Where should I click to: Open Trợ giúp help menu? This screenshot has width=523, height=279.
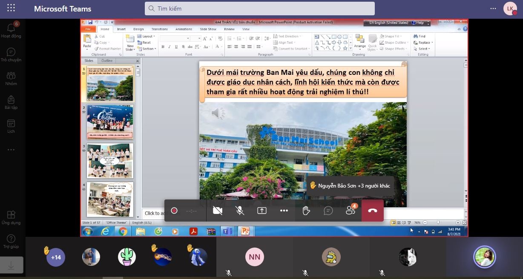(x=11, y=241)
